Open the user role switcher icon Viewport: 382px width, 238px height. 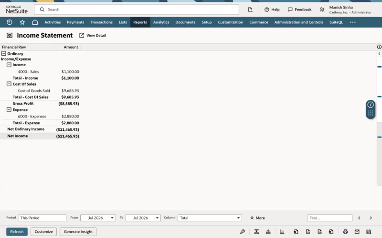(322, 10)
